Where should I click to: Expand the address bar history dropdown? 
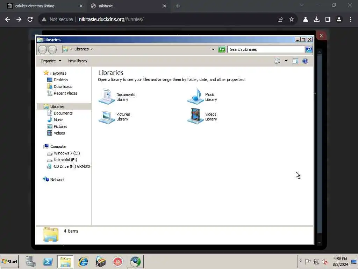pos(213,49)
